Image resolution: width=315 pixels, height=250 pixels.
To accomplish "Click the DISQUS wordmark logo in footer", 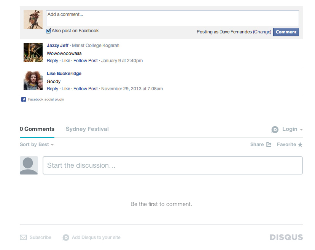I will click(x=286, y=237).
